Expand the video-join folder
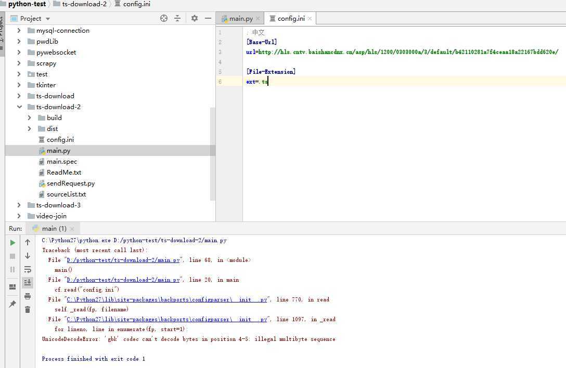Screen dimensions: 566x368 [19, 216]
